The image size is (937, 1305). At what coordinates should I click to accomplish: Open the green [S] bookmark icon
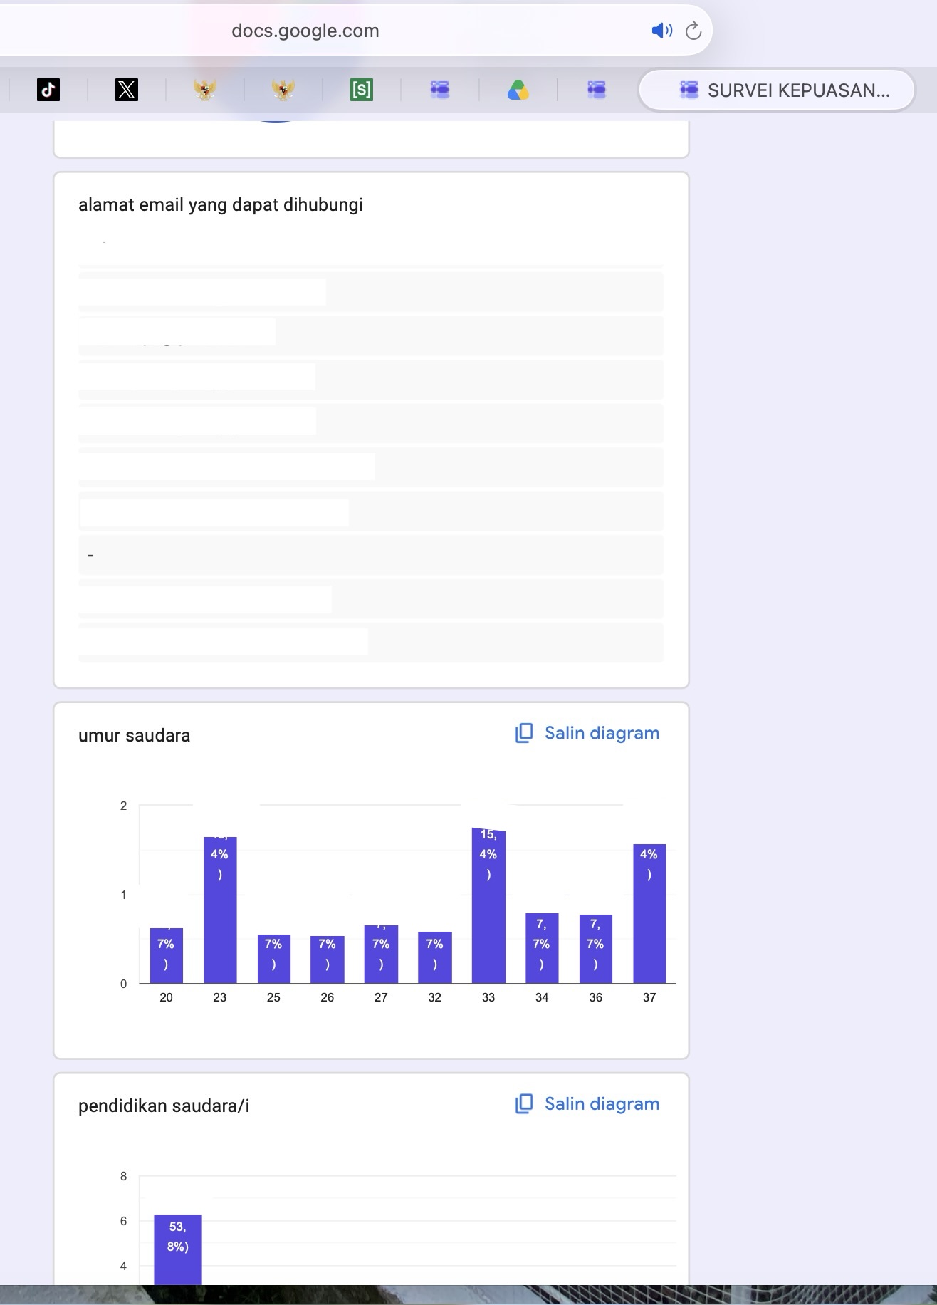(362, 90)
